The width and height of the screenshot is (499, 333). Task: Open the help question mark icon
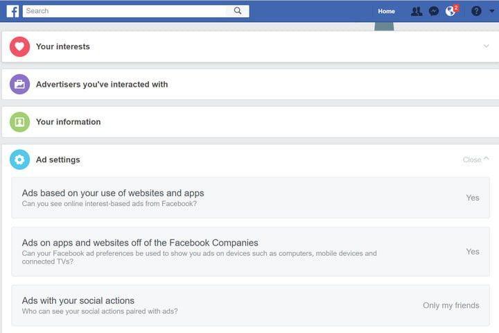pos(476,11)
